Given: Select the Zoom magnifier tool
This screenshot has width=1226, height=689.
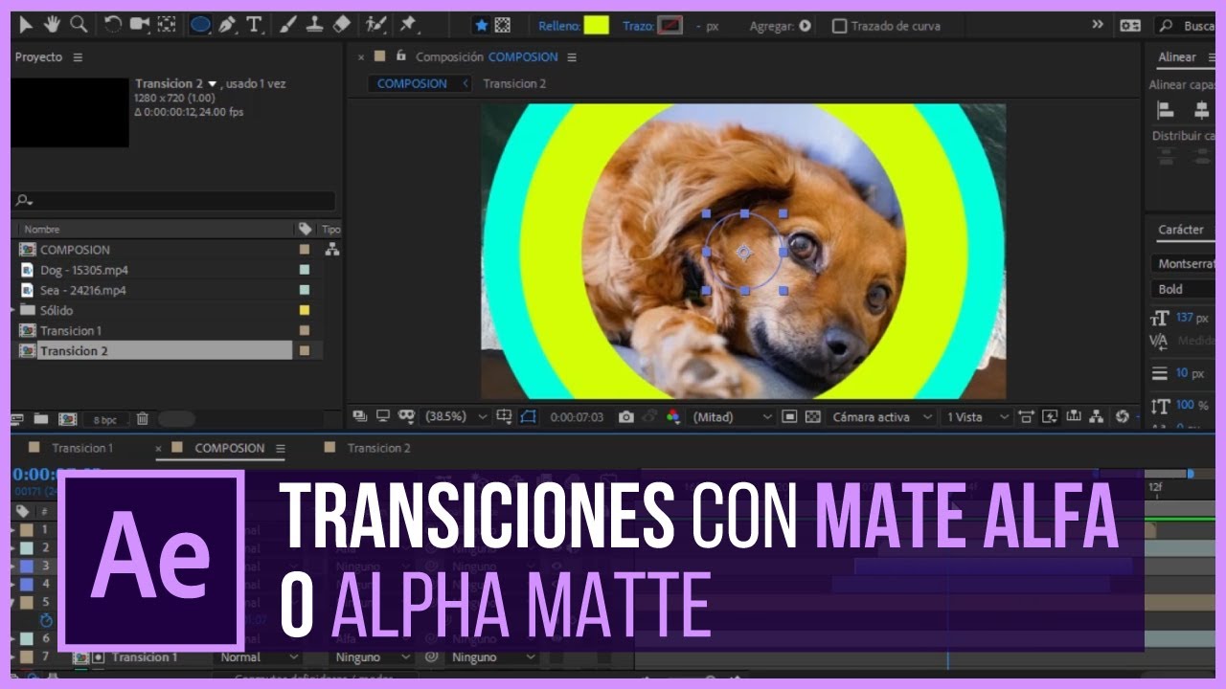Looking at the screenshot, I should (x=79, y=25).
